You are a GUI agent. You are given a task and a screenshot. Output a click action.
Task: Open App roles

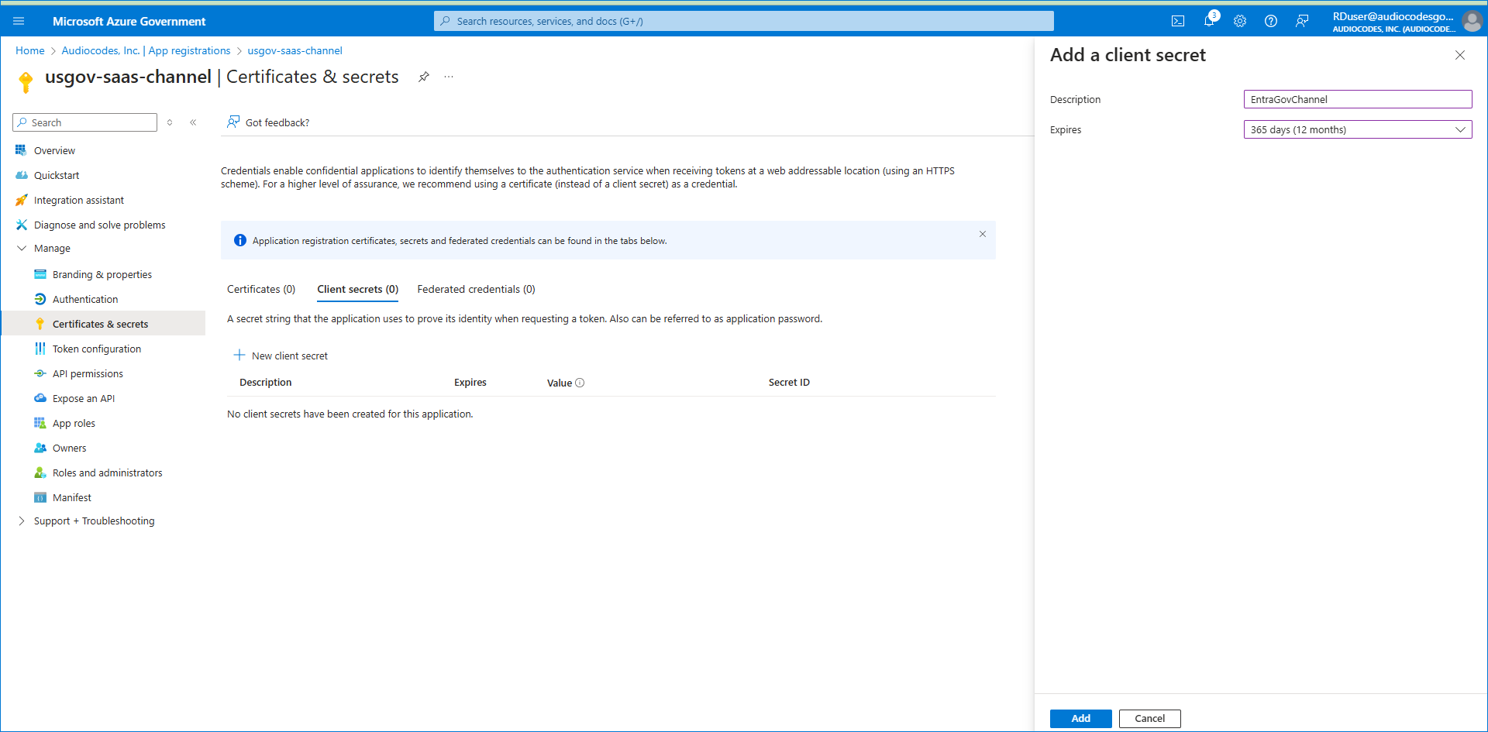tap(74, 423)
